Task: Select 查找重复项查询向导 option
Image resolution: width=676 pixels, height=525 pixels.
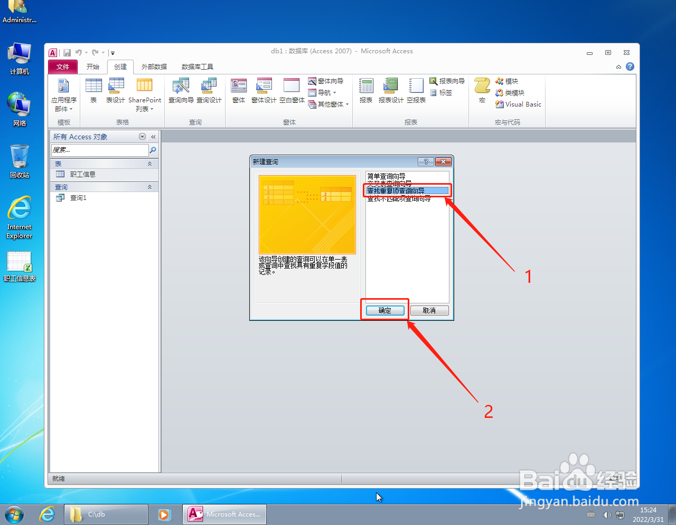Action: (x=407, y=190)
